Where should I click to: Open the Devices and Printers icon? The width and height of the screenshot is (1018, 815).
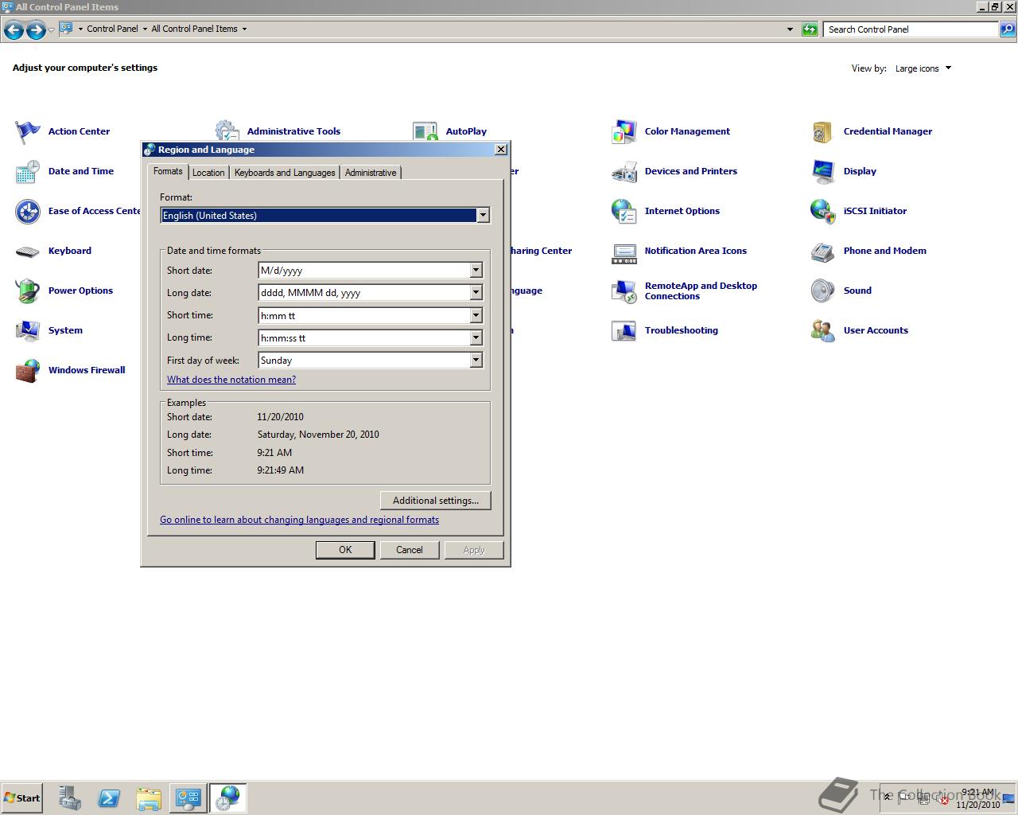[624, 172]
